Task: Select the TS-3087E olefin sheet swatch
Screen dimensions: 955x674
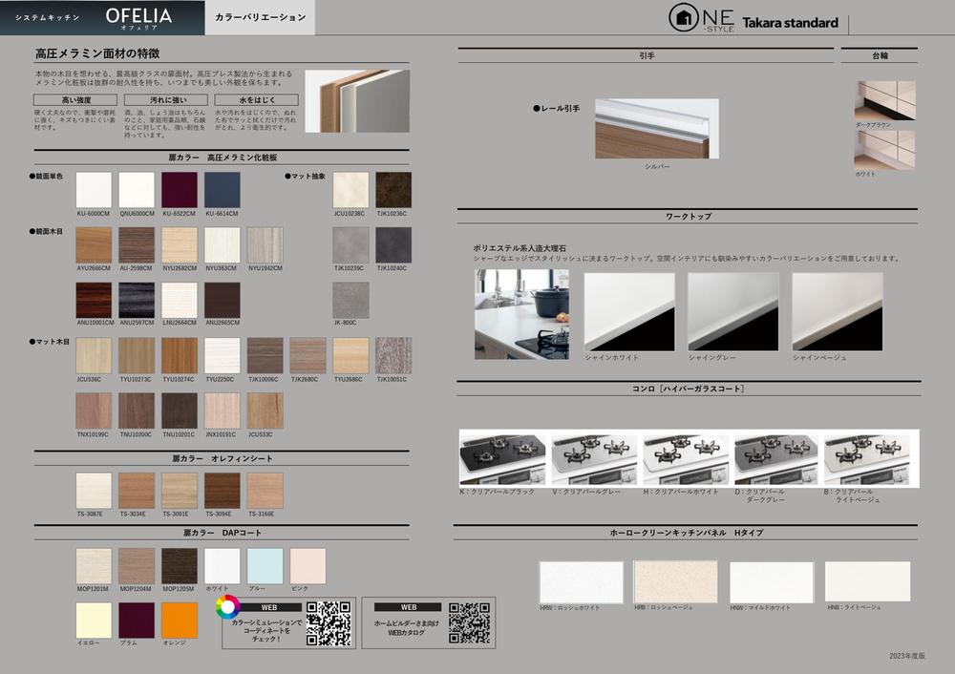Action: pos(94,491)
